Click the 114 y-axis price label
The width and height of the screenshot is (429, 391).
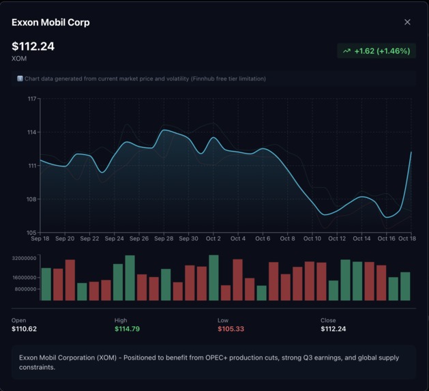click(x=32, y=132)
